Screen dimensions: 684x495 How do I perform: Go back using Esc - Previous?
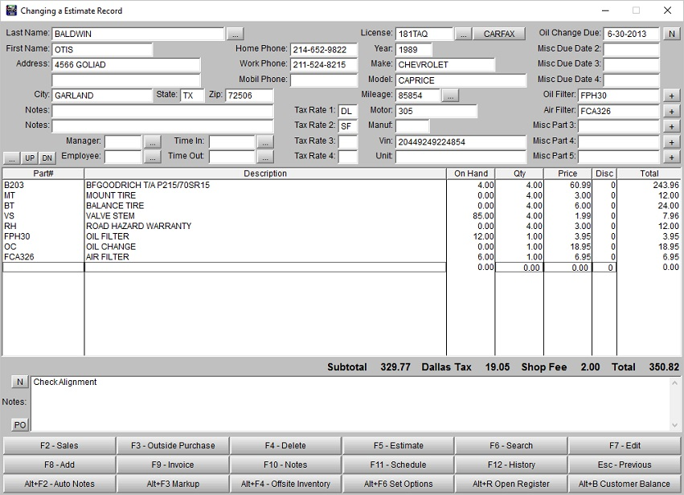pos(627,466)
